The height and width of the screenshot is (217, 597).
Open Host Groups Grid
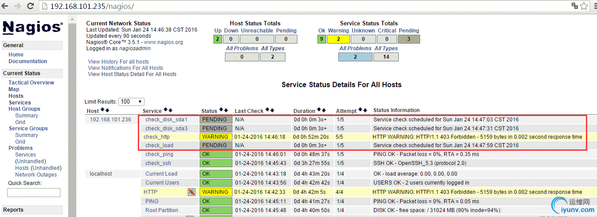[x=20, y=122]
